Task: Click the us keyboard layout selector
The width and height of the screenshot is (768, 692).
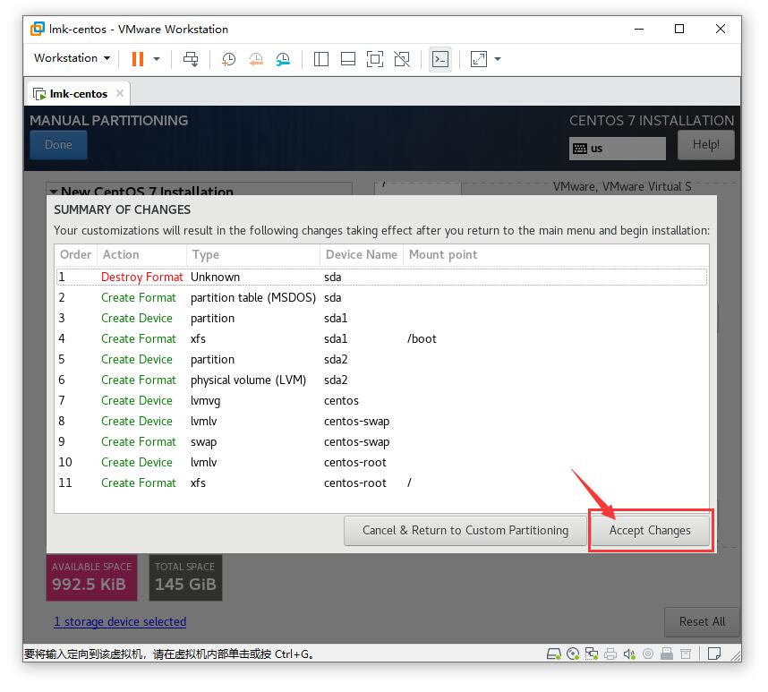Action: pos(617,149)
